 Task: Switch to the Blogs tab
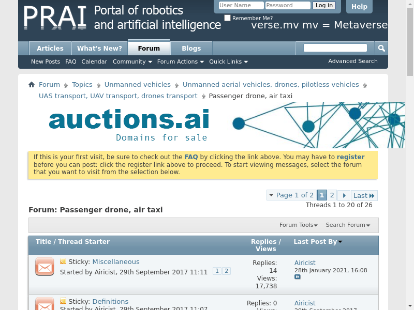tap(191, 49)
